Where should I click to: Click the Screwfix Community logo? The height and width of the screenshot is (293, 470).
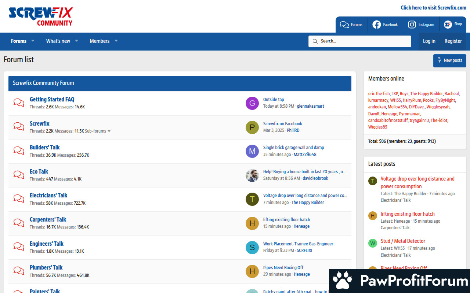(x=41, y=16)
